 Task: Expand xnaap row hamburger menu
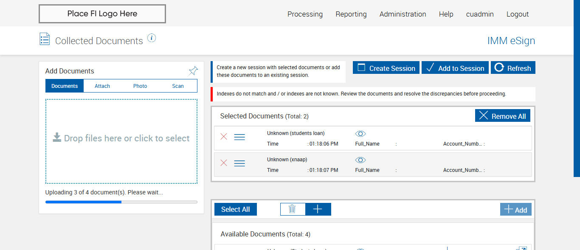coord(239,163)
